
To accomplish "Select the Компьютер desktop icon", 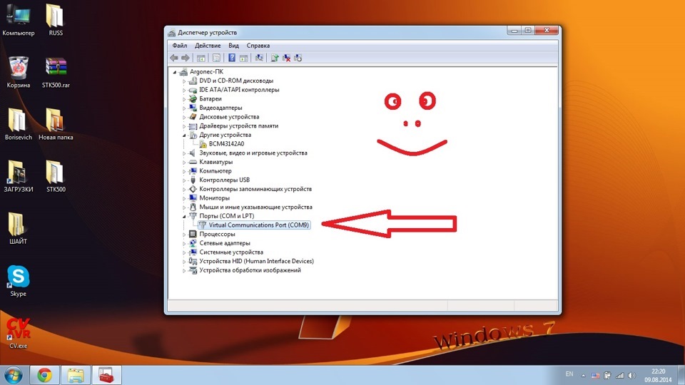I will pyautogui.click(x=19, y=20).
